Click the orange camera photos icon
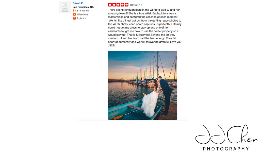 74,18
